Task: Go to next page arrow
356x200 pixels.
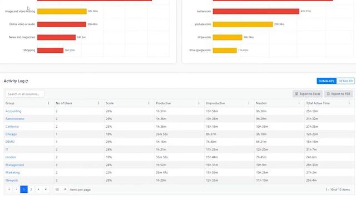Action: click(x=38, y=189)
